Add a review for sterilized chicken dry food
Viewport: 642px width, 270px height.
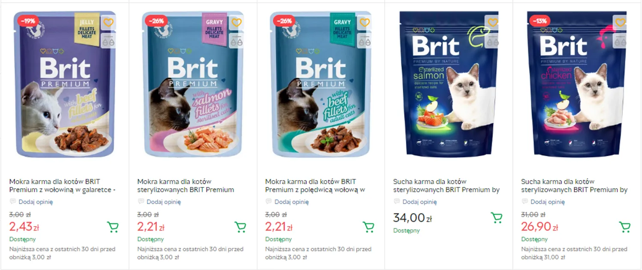[547, 202]
